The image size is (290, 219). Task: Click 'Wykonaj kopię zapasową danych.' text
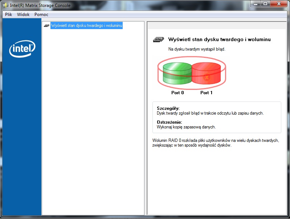(x=186, y=127)
